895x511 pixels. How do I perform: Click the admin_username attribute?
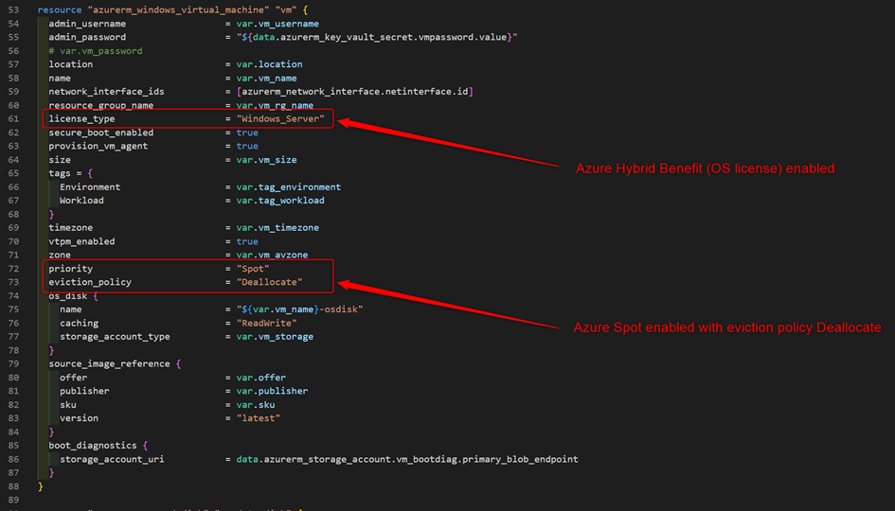tap(87, 24)
